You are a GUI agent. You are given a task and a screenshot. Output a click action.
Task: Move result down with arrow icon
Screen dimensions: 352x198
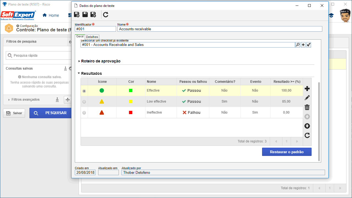pyautogui.click(x=307, y=126)
